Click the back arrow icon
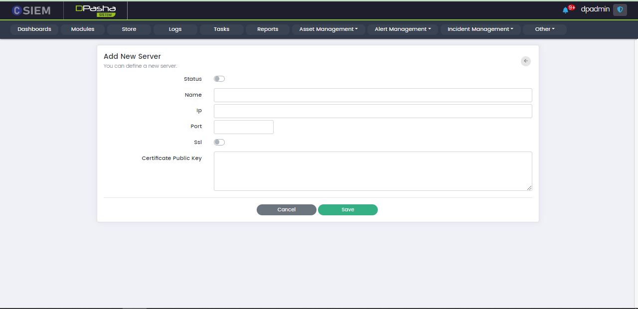638x309 pixels. point(525,61)
